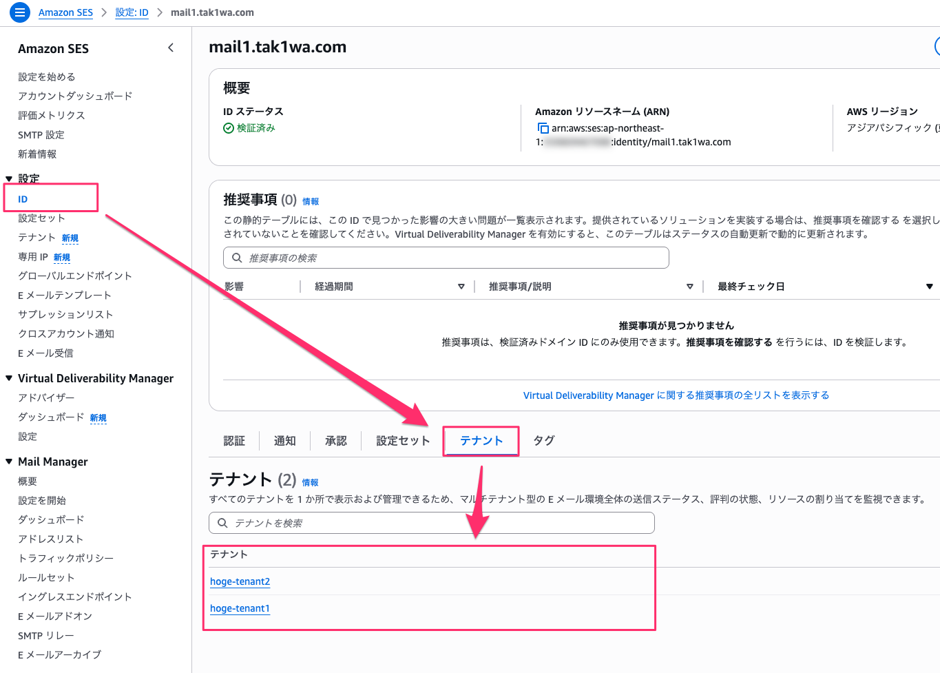Screen dimensions: 940x673
Task: Open ルールセット under Mail Manager
Action: [46, 578]
